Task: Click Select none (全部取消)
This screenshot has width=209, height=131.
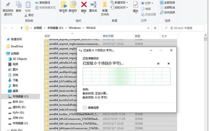Action: (x=167, y=8)
